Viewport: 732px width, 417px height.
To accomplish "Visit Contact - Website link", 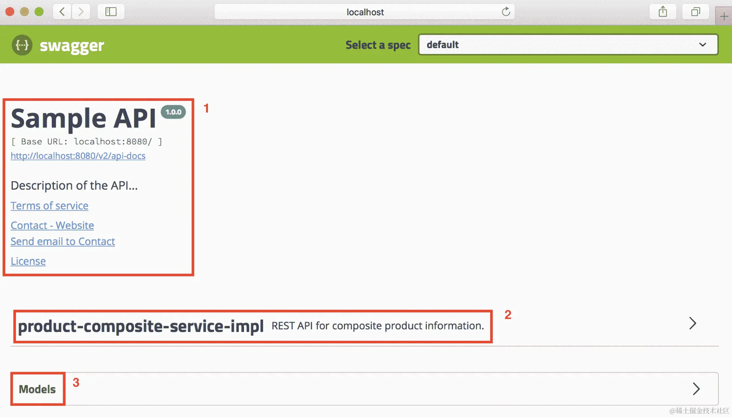I will coord(52,225).
